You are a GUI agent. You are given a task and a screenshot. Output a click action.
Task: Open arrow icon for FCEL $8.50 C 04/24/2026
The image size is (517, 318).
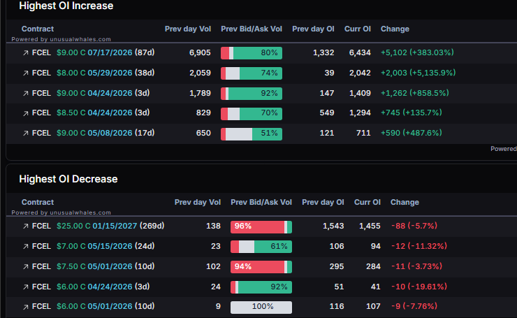tap(25, 113)
